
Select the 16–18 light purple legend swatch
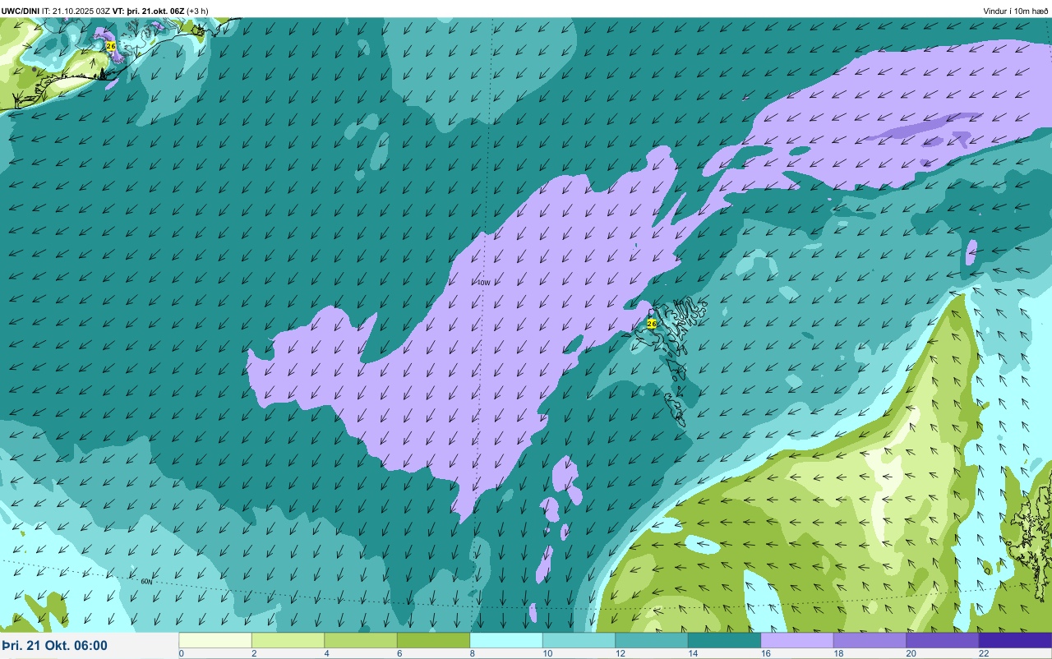point(797,640)
